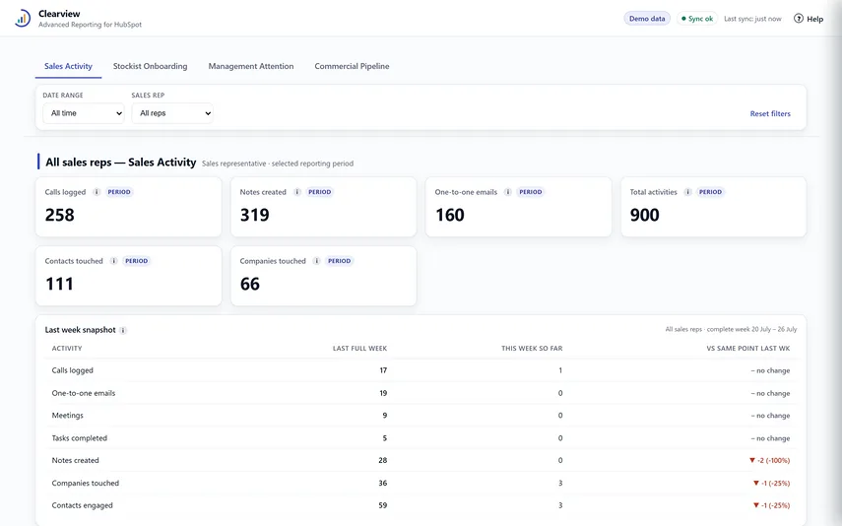Click the VS SAME POINT LAST WK header

pyautogui.click(x=748, y=348)
